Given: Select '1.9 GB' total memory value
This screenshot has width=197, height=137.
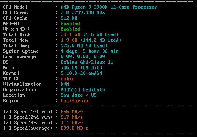Looking at the screenshot, I should [x=69, y=40].
